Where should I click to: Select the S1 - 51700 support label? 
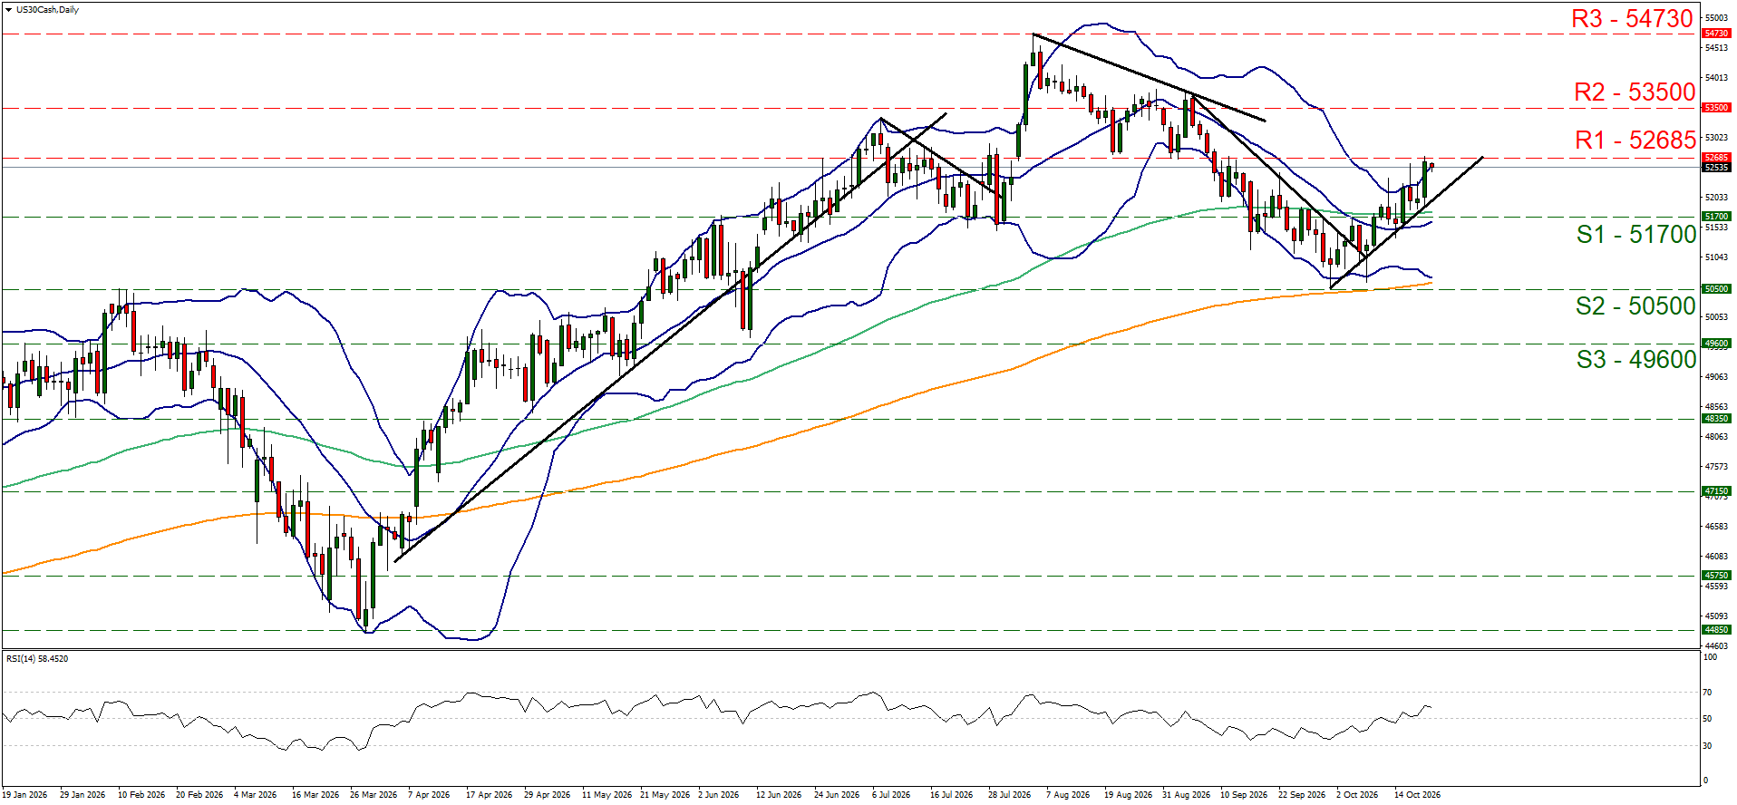[x=1636, y=235]
